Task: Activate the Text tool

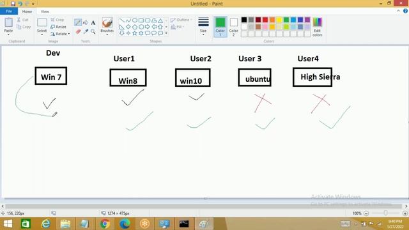Action: tap(93, 23)
